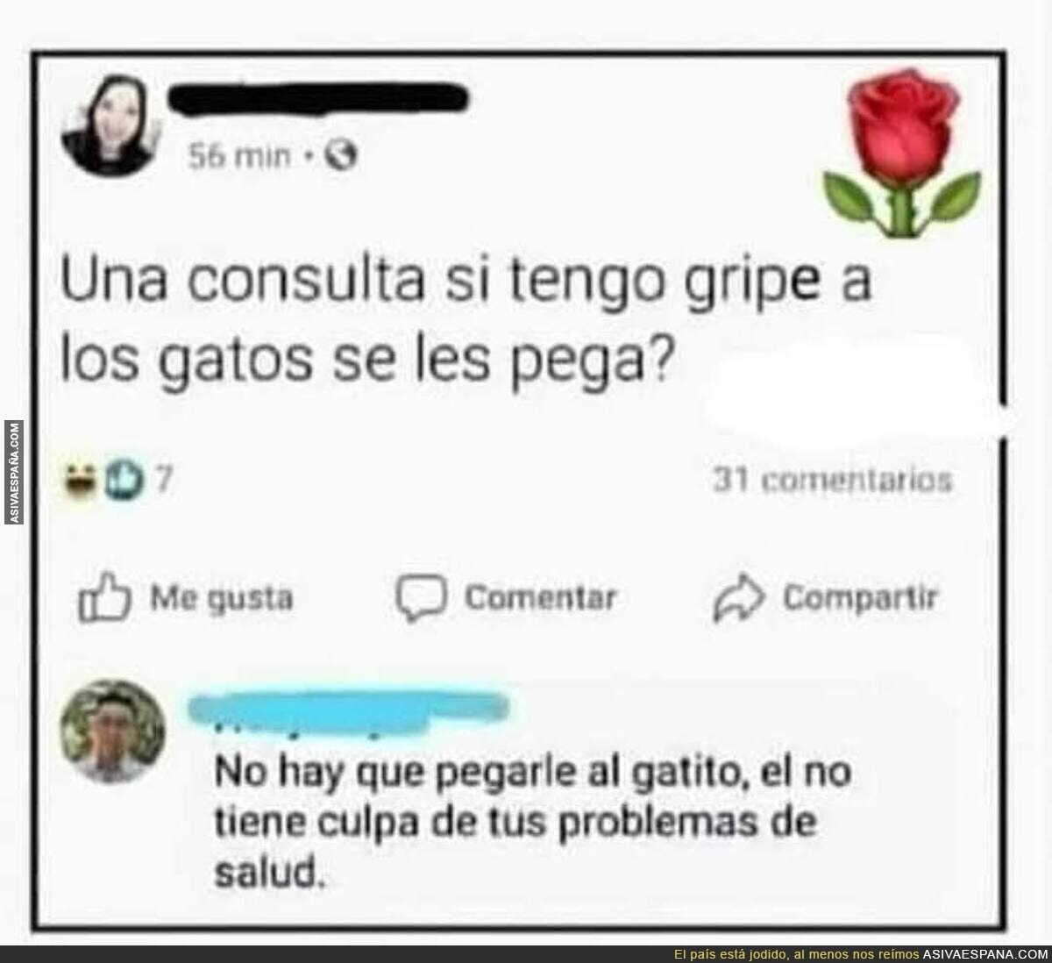Click the Comentar label
Viewport: 1052px width, 963px height.
[541, 599]
